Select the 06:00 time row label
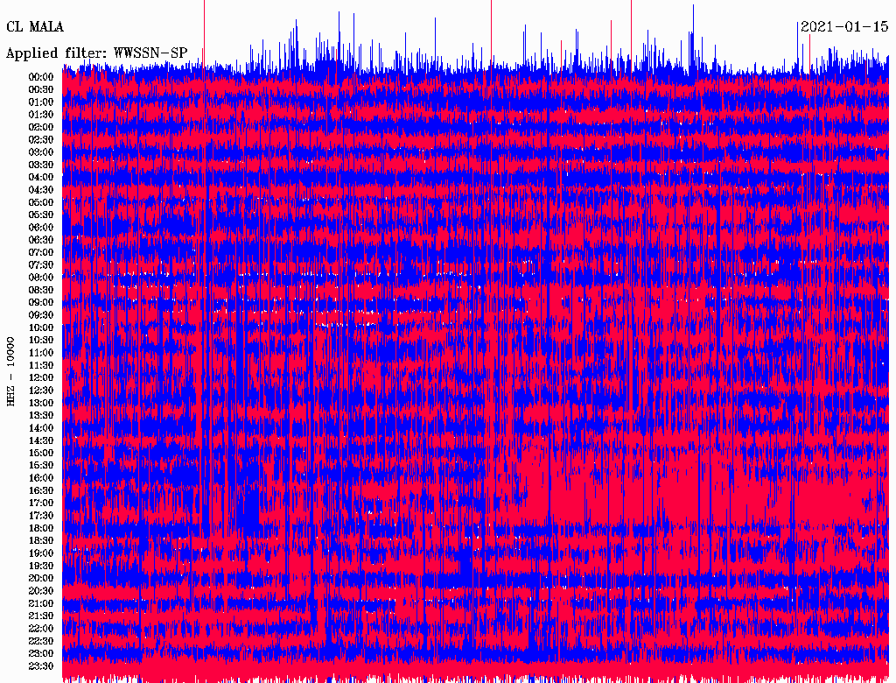The width and height of the screenshot is (896, 683). (x=41, y=227)
